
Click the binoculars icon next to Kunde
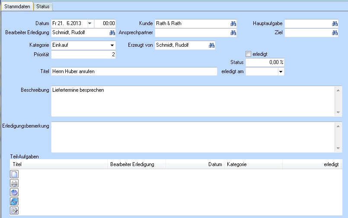(x=233, y=23)
